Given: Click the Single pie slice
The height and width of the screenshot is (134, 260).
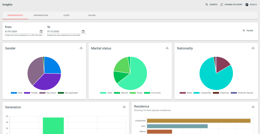Looking at the screenshot, I should point(122,65).
